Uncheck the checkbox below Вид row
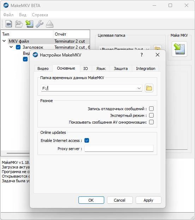 pyautogui.click(x=25, y=59)
